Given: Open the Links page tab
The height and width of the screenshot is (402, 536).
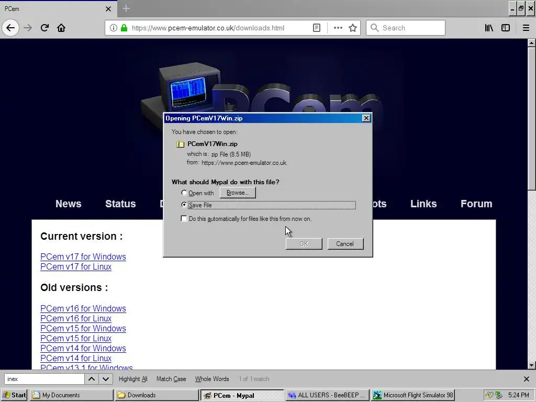Looking at the screenshot, I should pyautogui.click(x=423, y=204).
